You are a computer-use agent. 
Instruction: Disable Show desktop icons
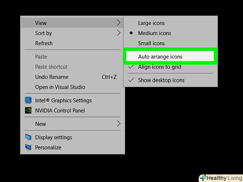click(161, 80)
